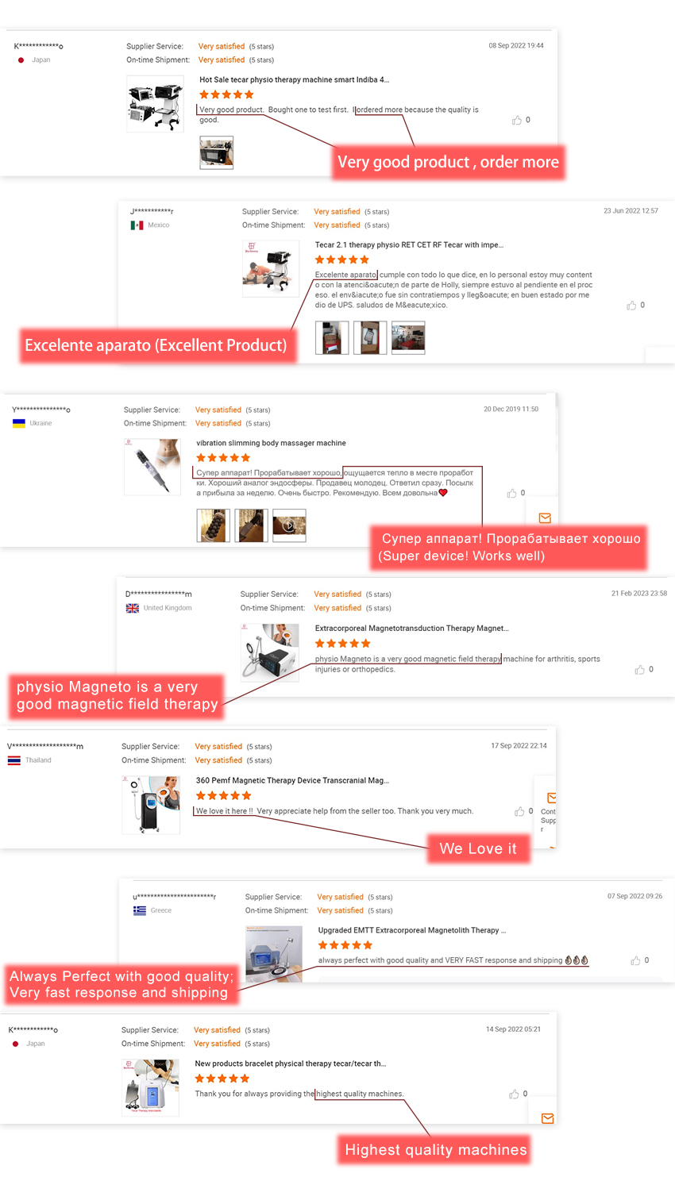675x1177 pixels.
Task: Like the Mexico Tecar 2.1 review
Action: pos(631,306)
